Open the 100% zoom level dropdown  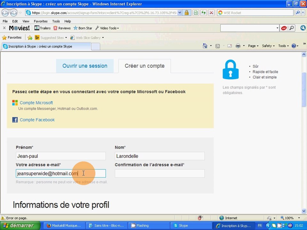tap(299, 218)
